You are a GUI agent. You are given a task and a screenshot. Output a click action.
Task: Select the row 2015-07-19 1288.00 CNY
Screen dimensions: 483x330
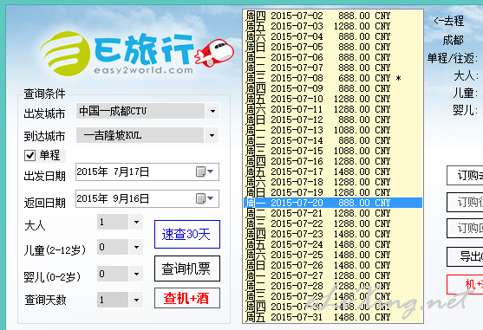tap(333, 192)
